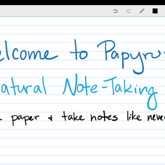Select the pen tool in toolbar
Image resolution: width=165 pixels, height=165 pixels.
142,11
